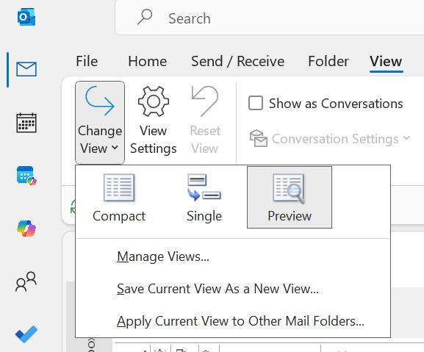Select the Preview view option

coord(290,198)
